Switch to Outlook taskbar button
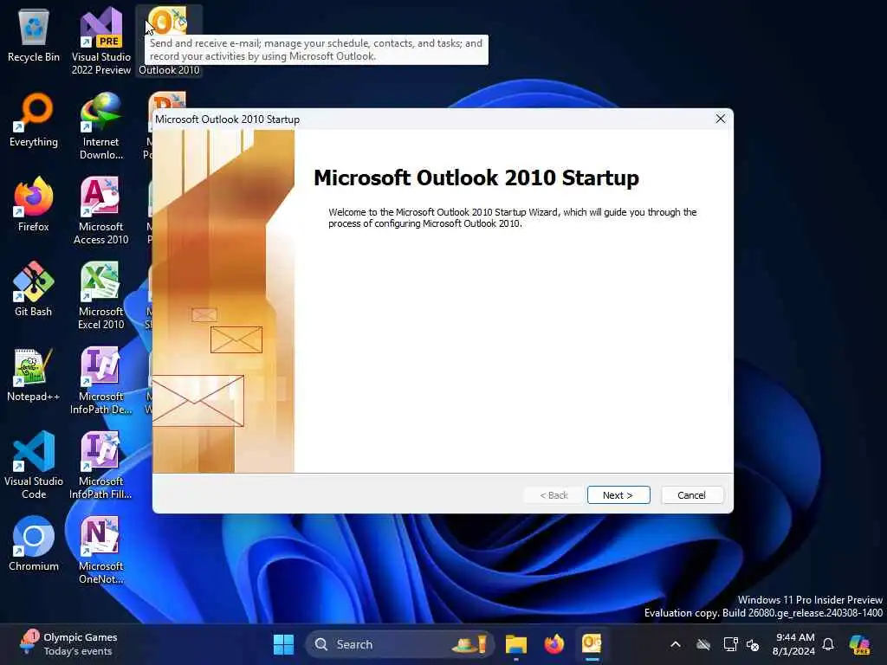887x665 pixels. [592, 644]
